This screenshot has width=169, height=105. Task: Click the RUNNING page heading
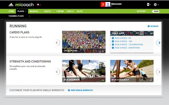point(18,26)
